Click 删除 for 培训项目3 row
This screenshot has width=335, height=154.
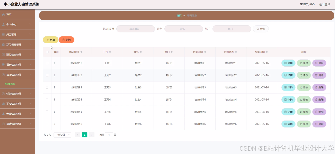click(319, 87)
